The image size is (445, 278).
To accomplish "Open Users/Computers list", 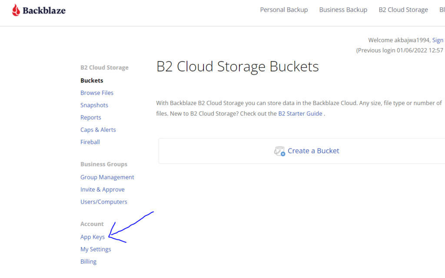I will 103,202.
